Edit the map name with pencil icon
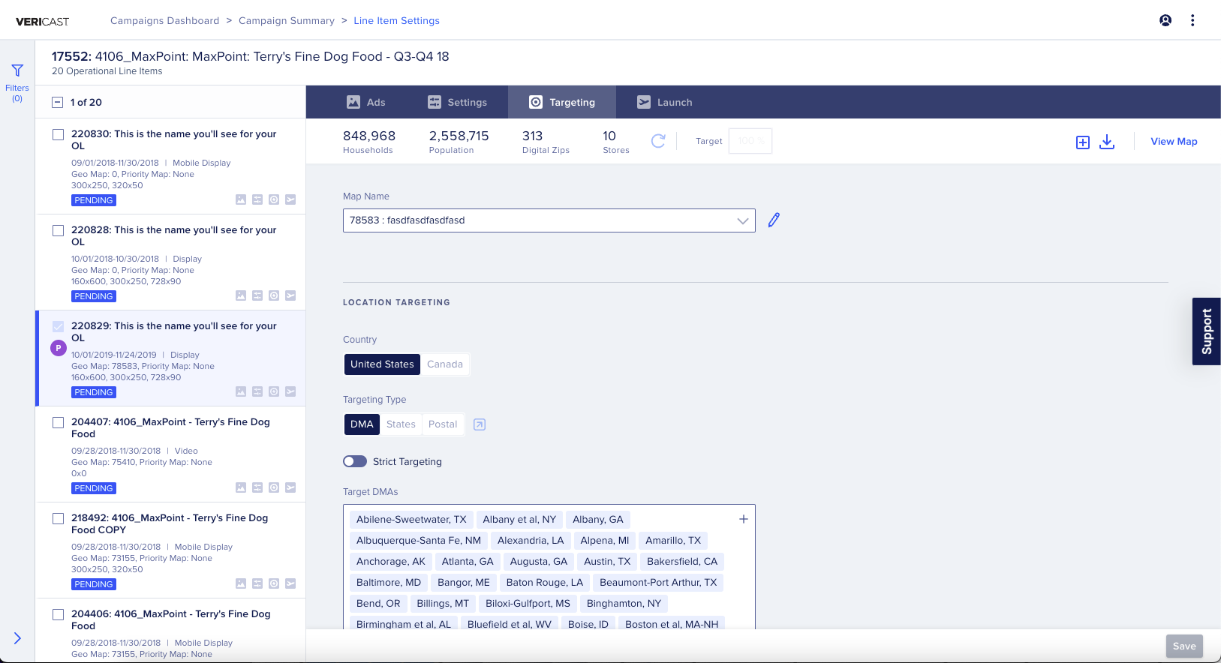The image size is (1221, 663). click(774, 220)
